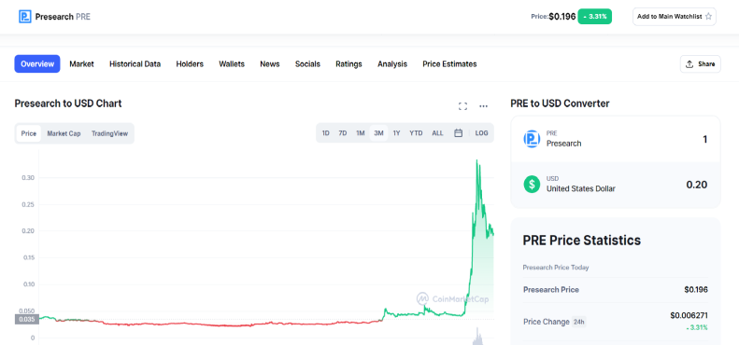Click the Share button
Viewport: 739px width, 345px height.
pos(701,64)
